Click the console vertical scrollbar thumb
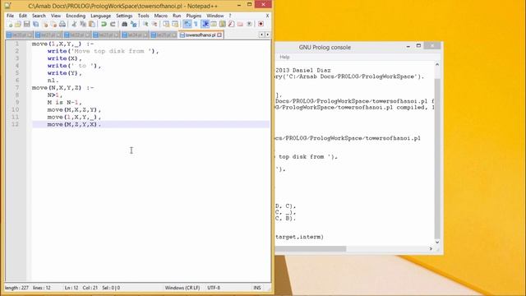This screenshot has height=296, width=526. (x=437, y=158)
